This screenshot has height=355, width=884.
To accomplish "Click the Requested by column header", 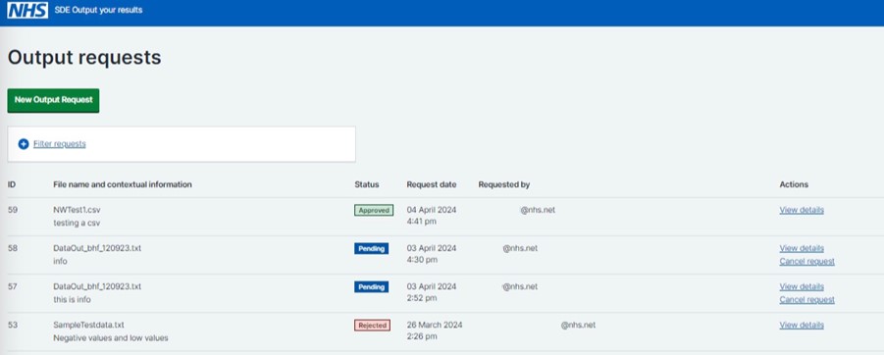I will 504,184.
